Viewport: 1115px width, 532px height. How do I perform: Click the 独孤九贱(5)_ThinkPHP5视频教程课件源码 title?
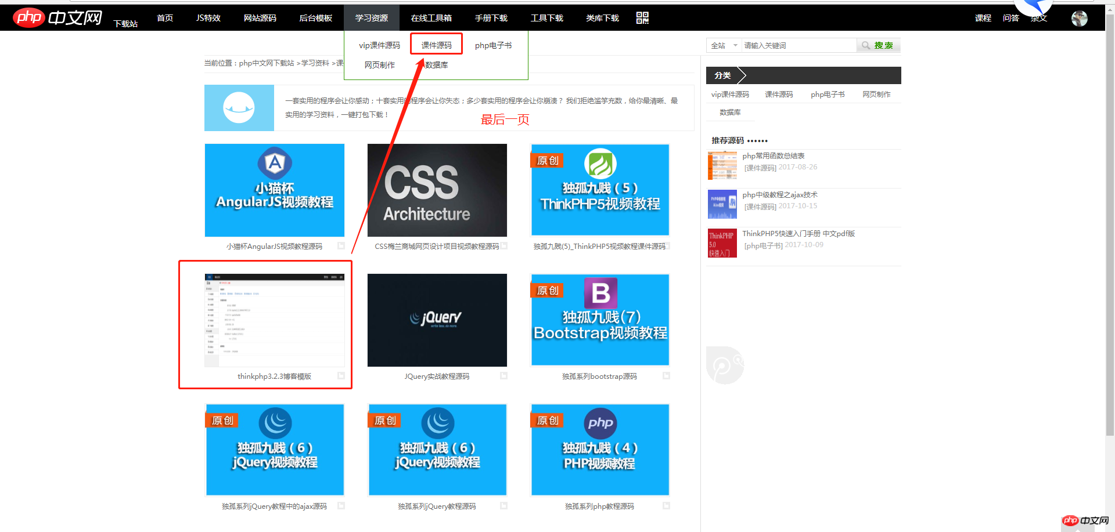pos(599,247)
